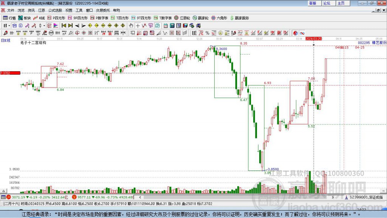
Task: Select the rectangle box drawing tool
Action: [x=133, y=33]
